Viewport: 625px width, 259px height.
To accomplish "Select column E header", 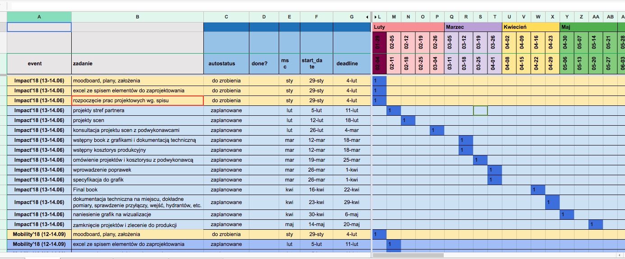I will click(x=290, y=17).
